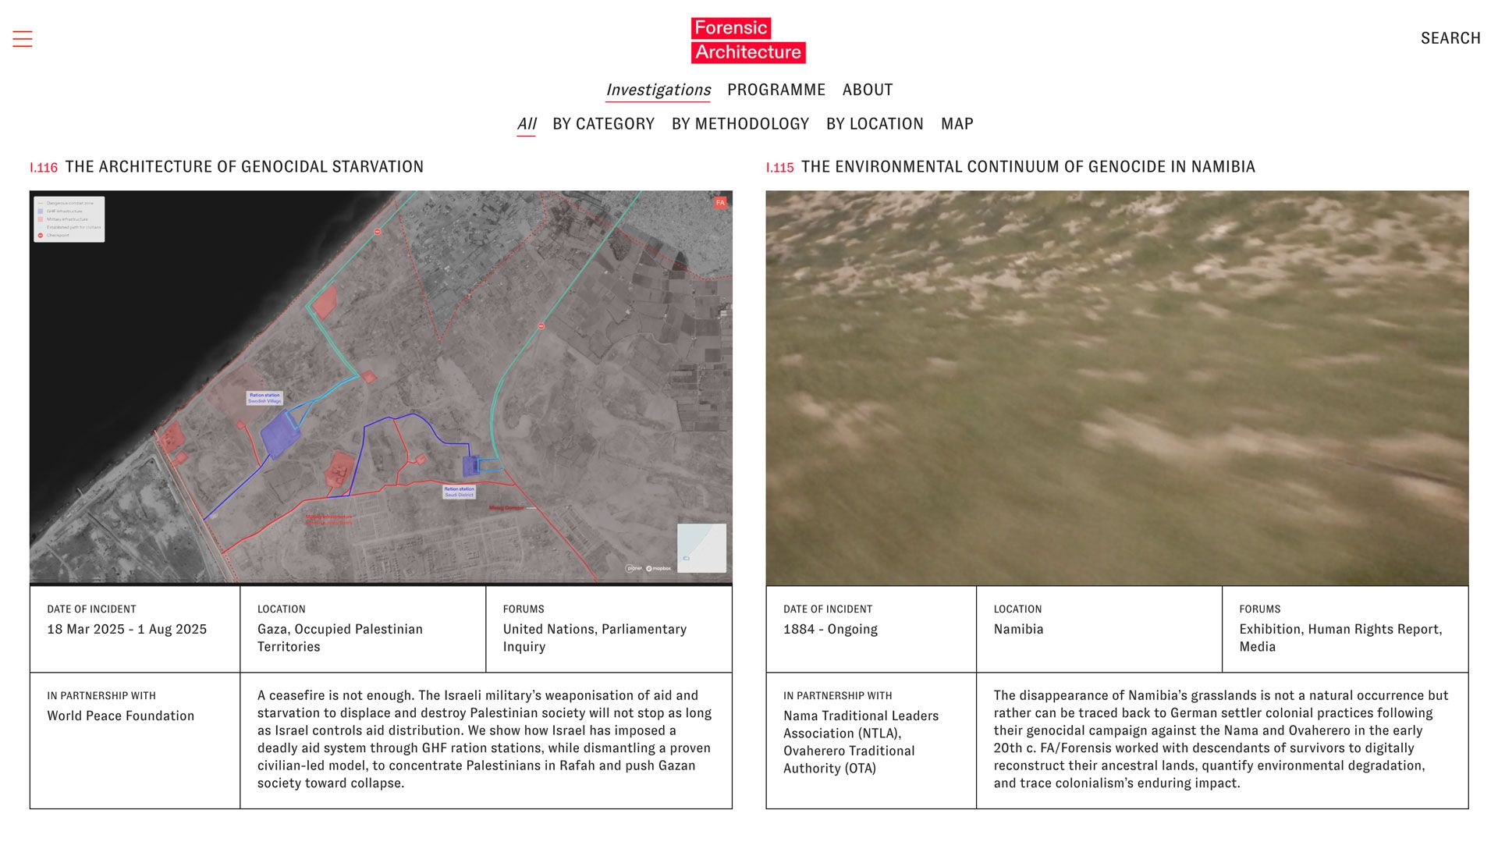The width and height of the screenshot is (1498, 849).
Task: Open the Search function
Action: pyautogui.click(x=1450, y=38)
